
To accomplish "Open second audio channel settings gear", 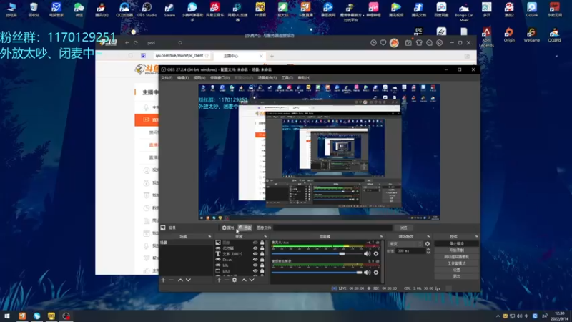I will (376, 273).
